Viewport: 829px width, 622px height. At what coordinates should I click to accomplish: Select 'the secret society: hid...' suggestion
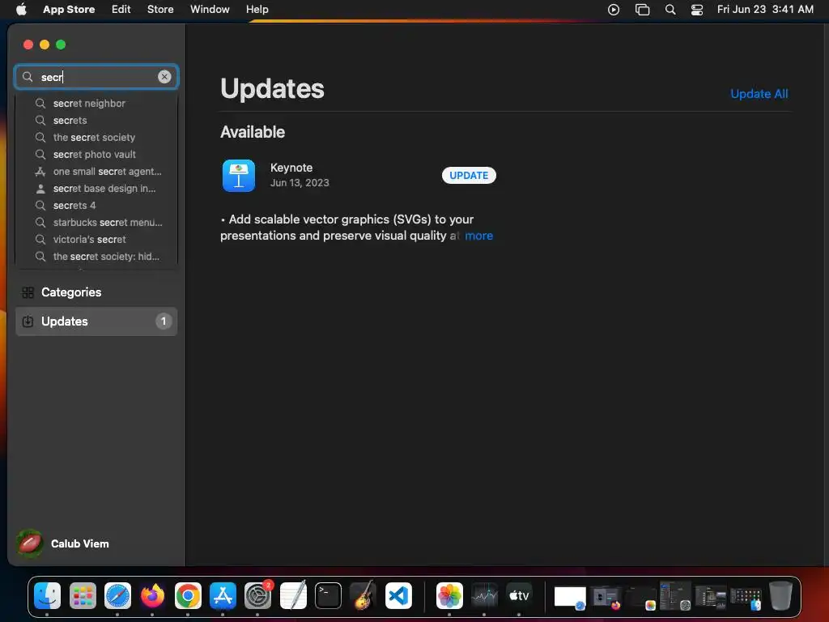click(x=96, y=256)
